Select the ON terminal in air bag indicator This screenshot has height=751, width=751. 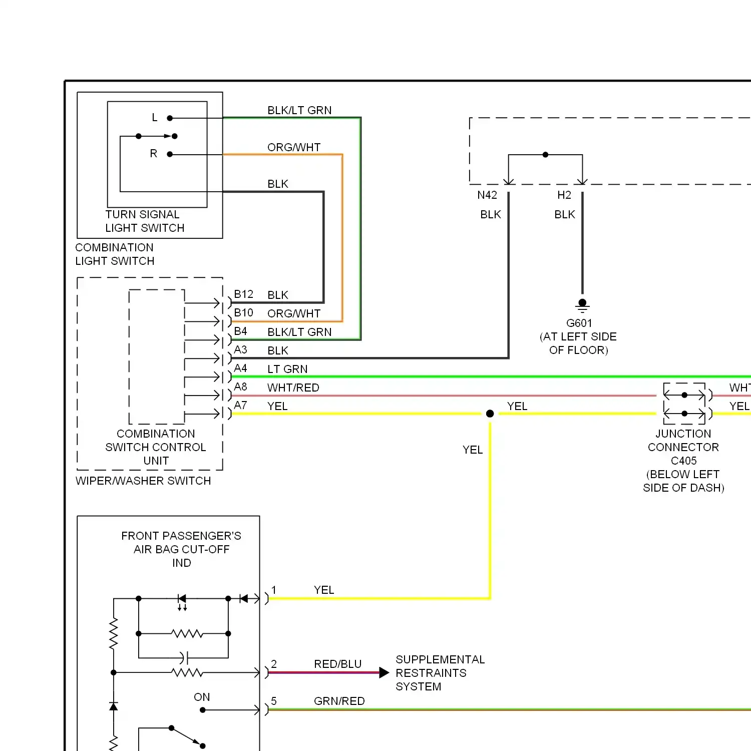click(x=202, y=709)
